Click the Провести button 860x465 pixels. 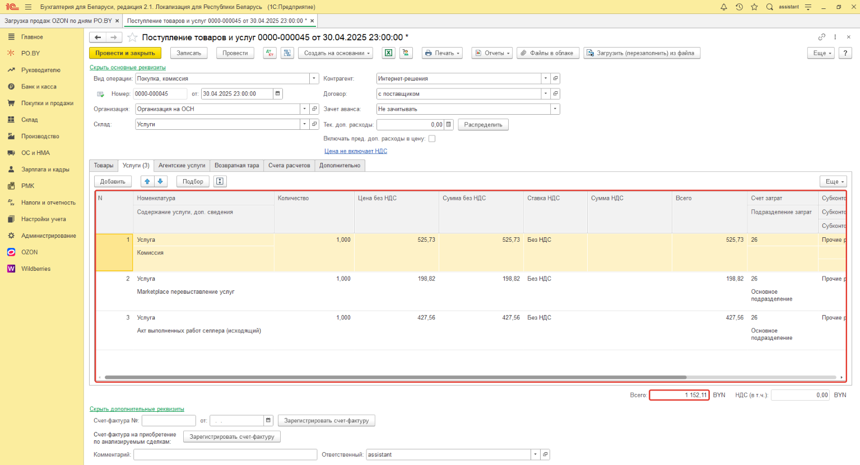(235, 53)
